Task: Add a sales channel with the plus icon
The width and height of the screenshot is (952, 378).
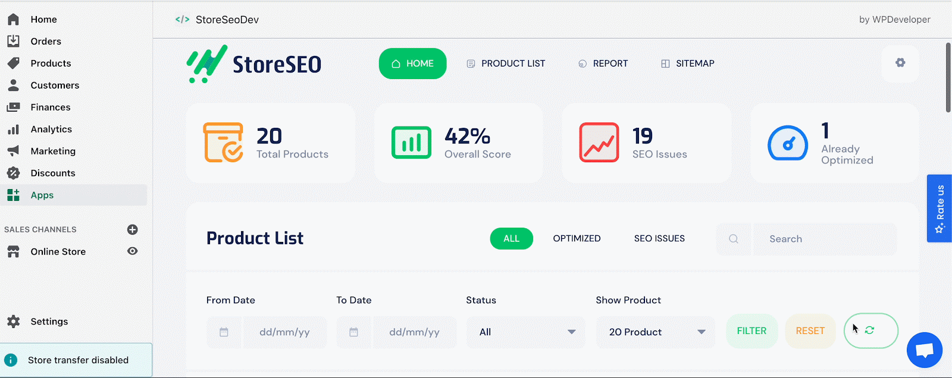Action: point(133,229)
